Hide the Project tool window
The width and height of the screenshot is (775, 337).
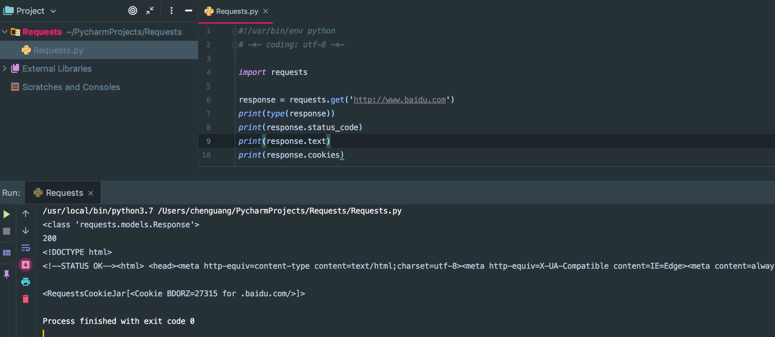coord(188,11)
